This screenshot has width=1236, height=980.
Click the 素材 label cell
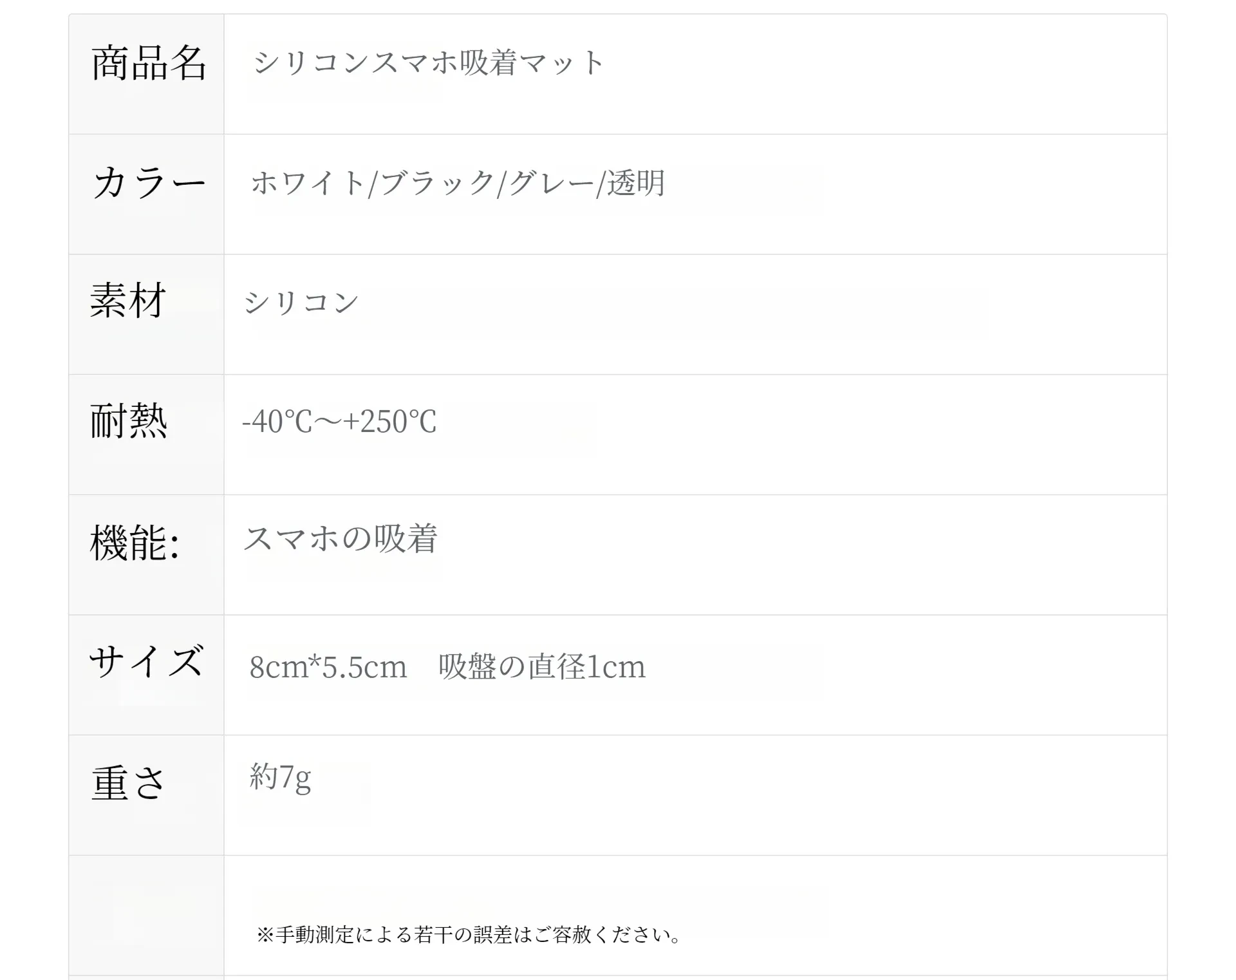pyautogui.click(x=147, y=314)
